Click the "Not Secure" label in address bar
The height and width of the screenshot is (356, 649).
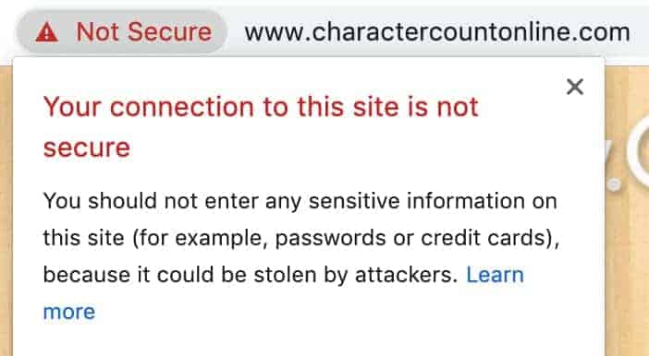coord(144,31)
